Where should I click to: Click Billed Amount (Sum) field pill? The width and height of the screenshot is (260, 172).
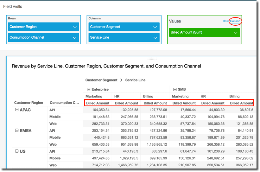205,32
